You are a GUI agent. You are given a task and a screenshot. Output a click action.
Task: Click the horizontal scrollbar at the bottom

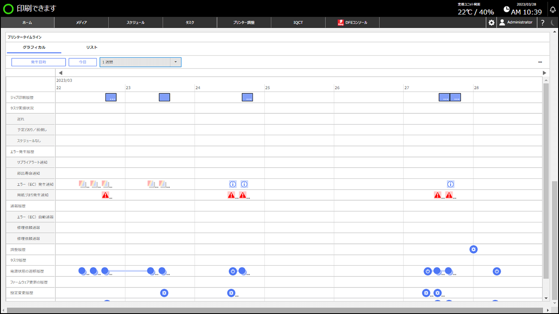[274, 310]
